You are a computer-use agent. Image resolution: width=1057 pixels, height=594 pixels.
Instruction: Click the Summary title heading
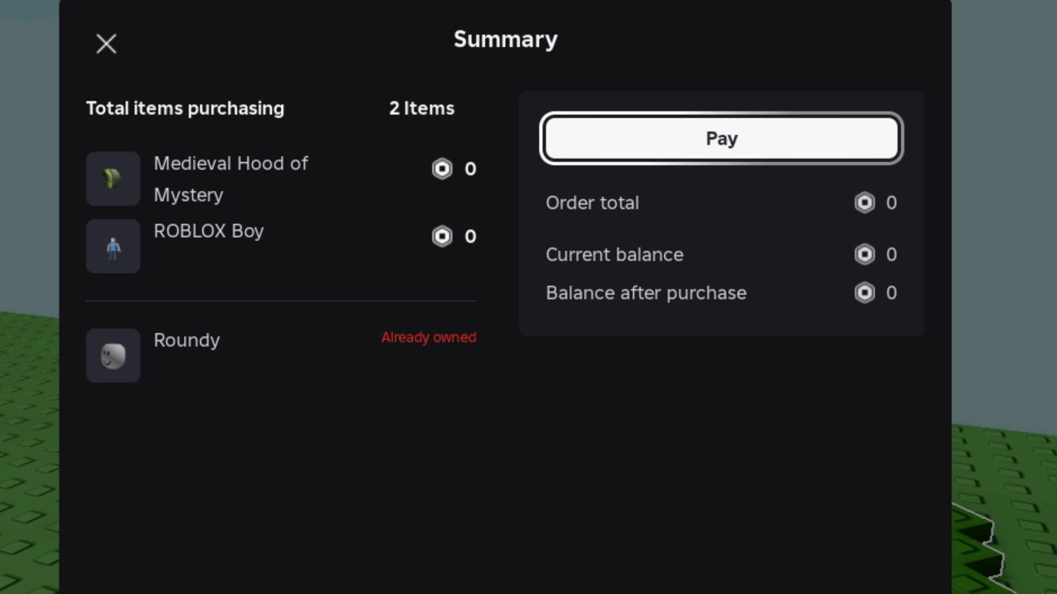[505, 40]
